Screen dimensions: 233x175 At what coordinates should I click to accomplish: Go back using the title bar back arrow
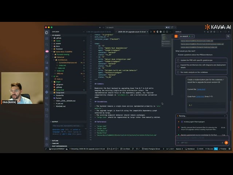coord(100,27)
